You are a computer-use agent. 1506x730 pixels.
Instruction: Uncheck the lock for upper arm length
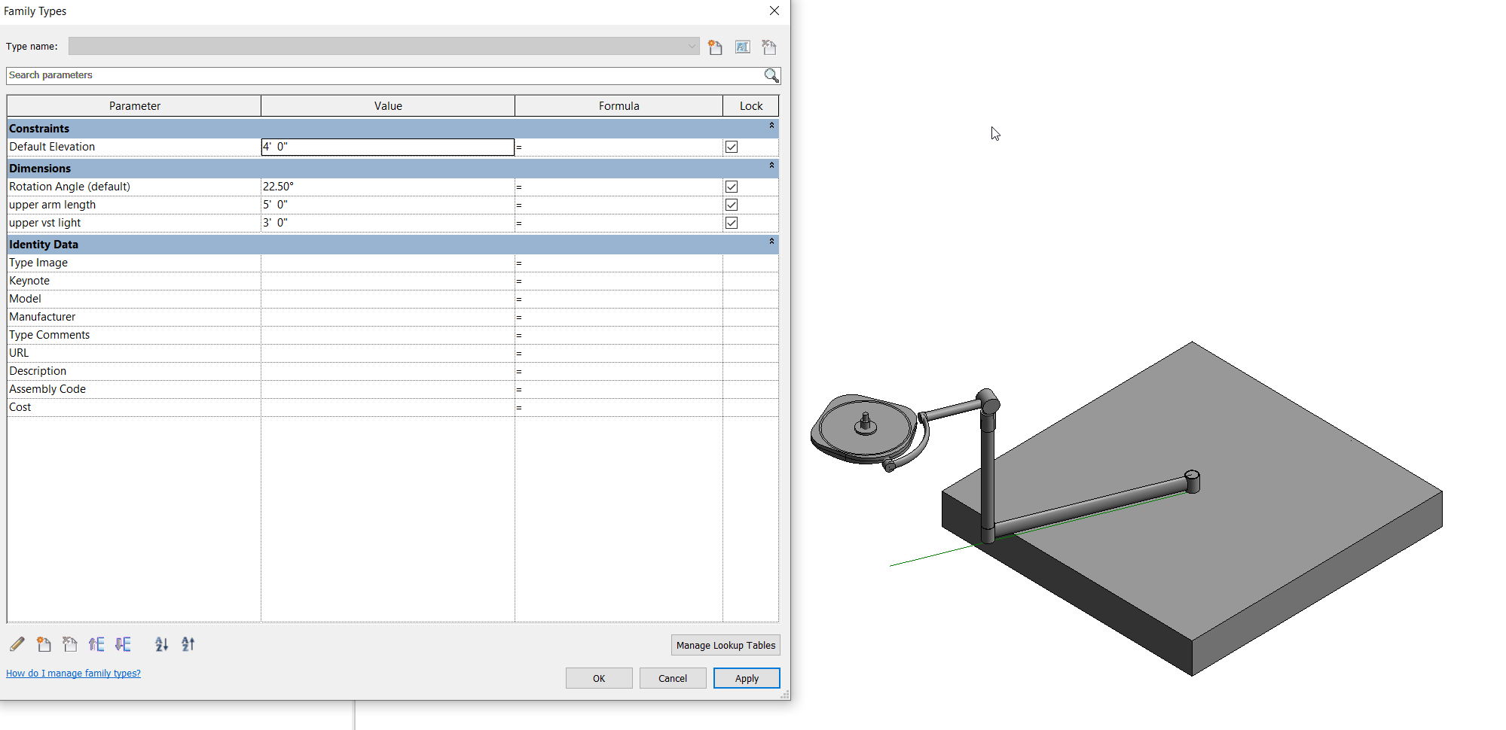pyautogui.click(x=731, y=204)
